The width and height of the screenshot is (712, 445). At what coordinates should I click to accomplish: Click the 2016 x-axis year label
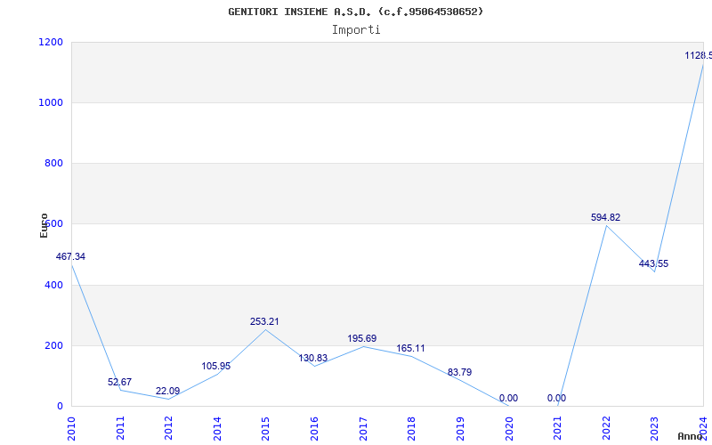click(314, 429)
